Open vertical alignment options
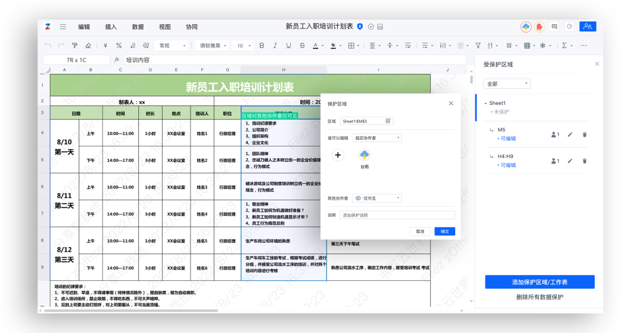 click(x=390, y=46)
